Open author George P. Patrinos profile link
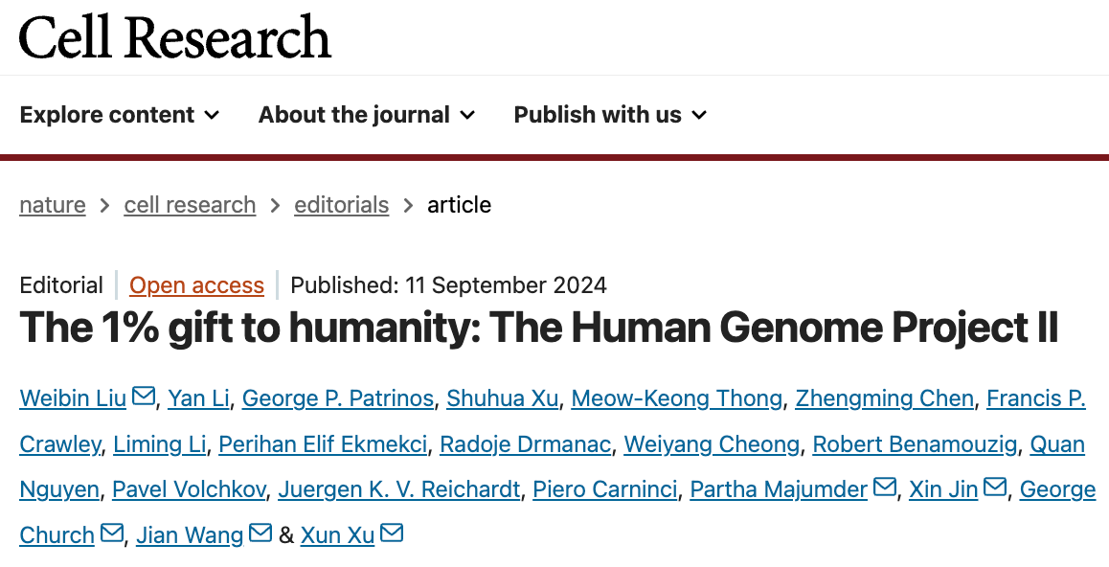1109x567 pixels. point(337,398)
